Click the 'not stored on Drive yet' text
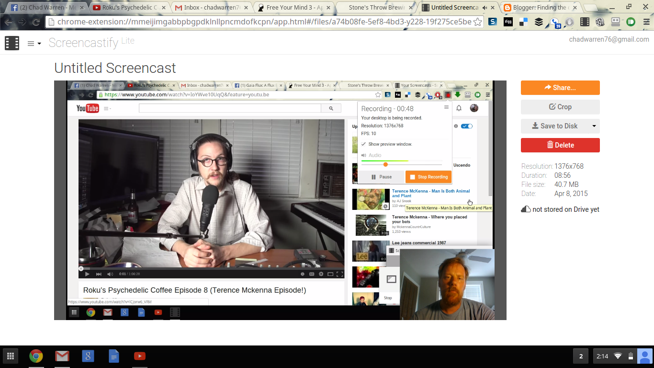The width and height of the screenshot is (654, 368). (x=566, y=209)
